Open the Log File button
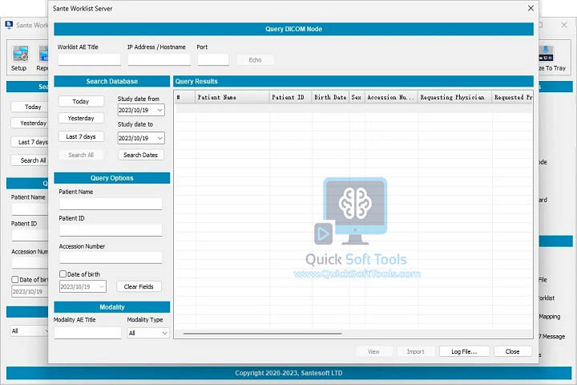 pos(464,351)
